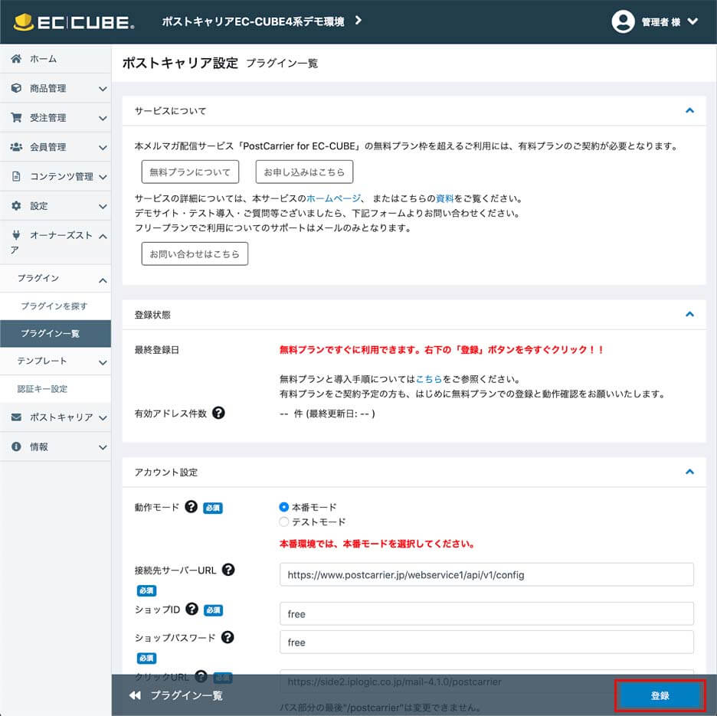Open the ホームページ link

coord(333,198)
